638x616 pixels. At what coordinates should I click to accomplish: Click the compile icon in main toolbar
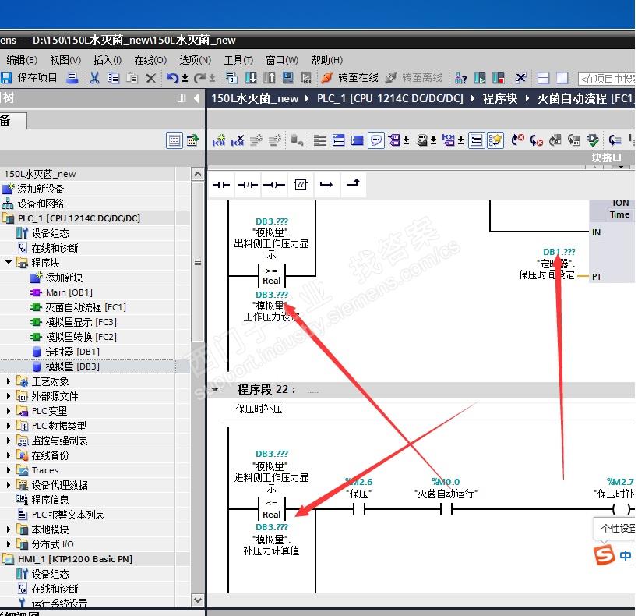[232, 77]
